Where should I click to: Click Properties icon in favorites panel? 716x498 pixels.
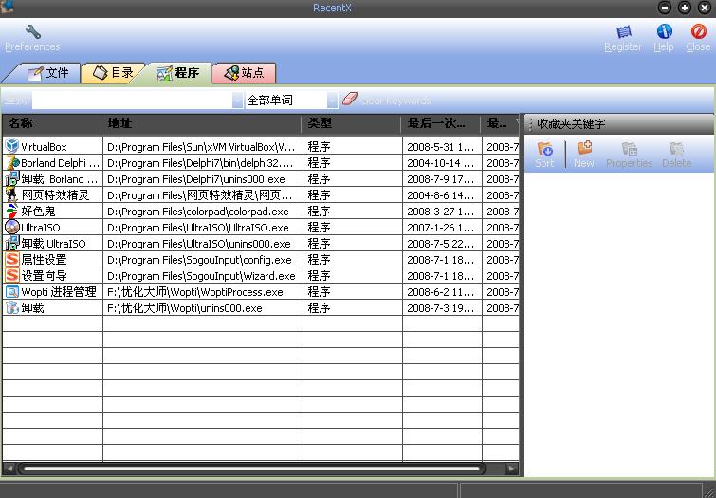pyautogui.click(x=630, y=149)
